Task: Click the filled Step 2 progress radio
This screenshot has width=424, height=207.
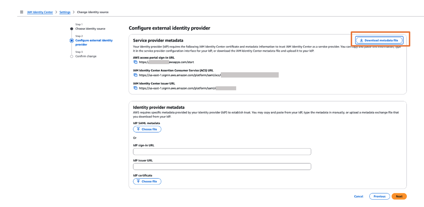Action: [71, 40]
